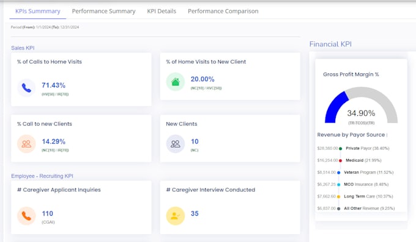Image resolution: width=416 pixels, height=242 pixels.
Task: Click the % of Home Visits to New Client title
Action: pos(206,62)
